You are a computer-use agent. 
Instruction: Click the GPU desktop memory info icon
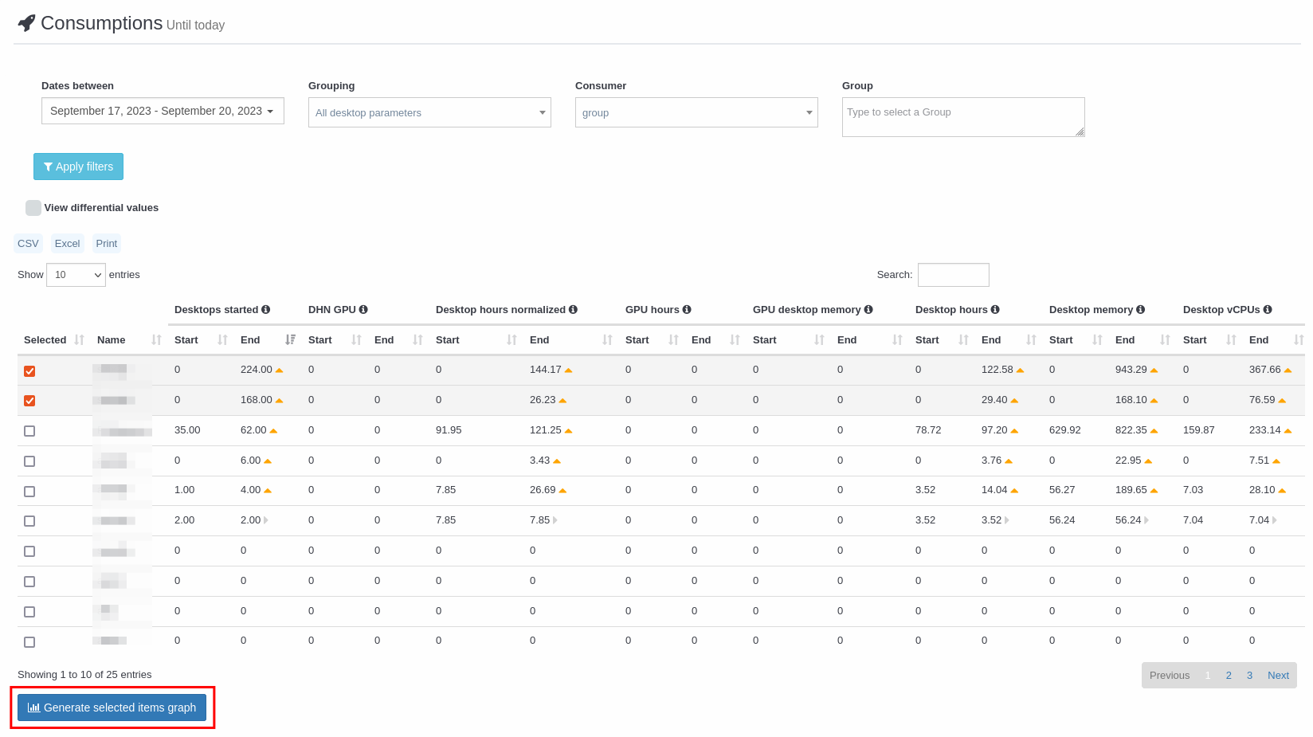point(868,310)
